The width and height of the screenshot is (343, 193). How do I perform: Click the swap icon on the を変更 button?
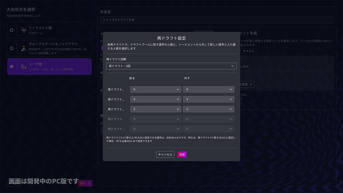(251, 84)
